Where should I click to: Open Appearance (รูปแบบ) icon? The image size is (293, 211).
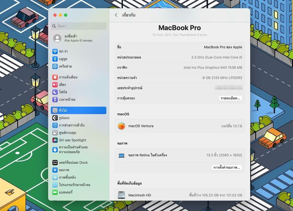click(x=55, y=118)
